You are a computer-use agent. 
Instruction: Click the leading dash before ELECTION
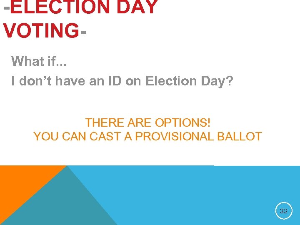point(5,7)
